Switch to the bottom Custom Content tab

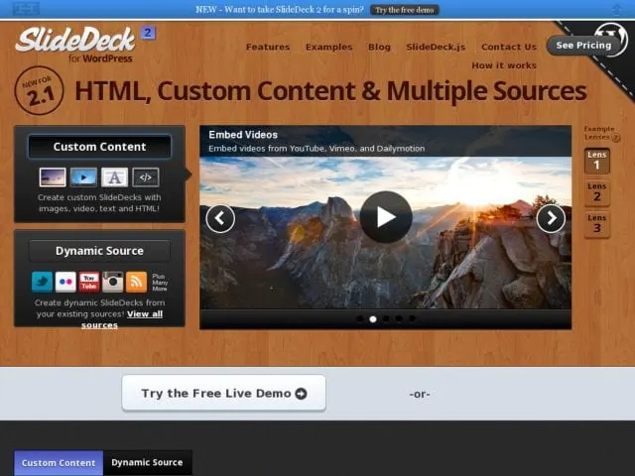[59, 463]
